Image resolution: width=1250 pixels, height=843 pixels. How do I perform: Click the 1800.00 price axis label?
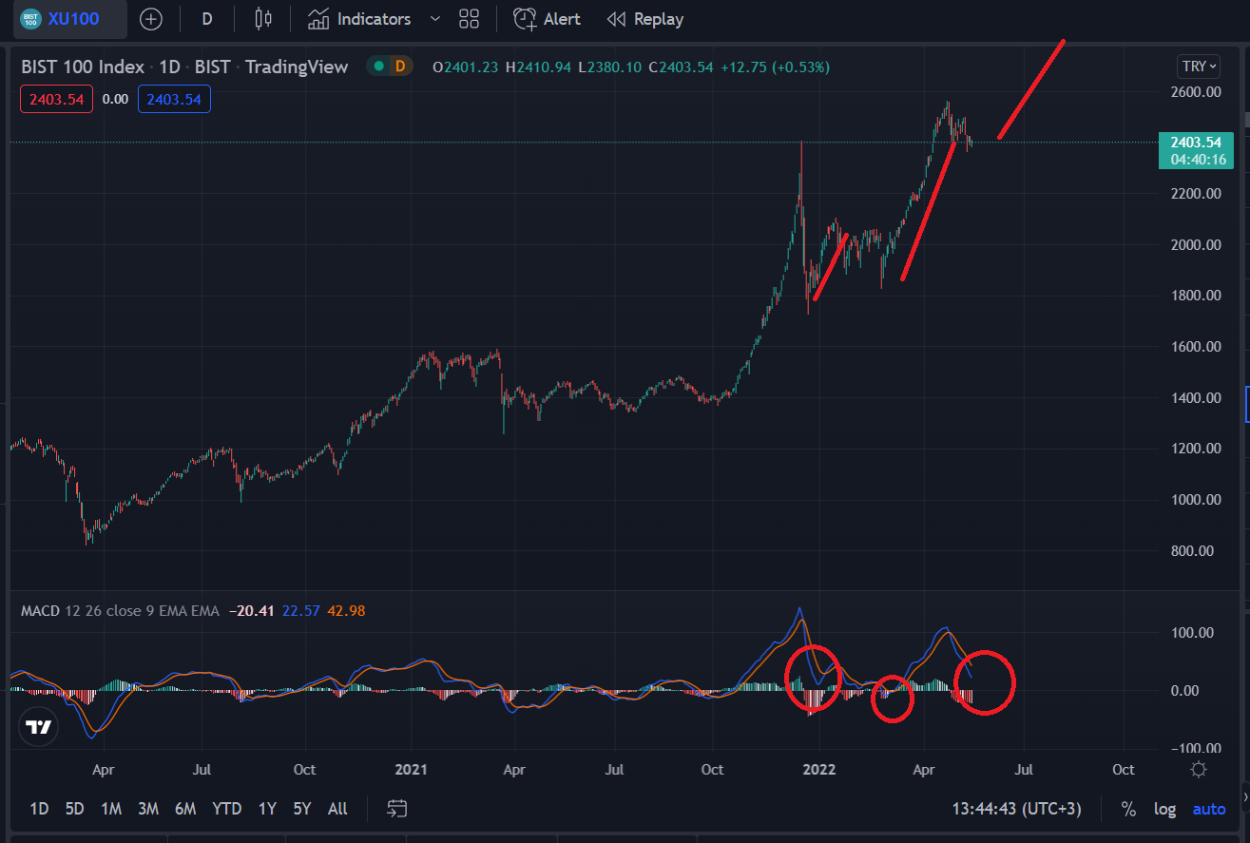[1197, 296]
